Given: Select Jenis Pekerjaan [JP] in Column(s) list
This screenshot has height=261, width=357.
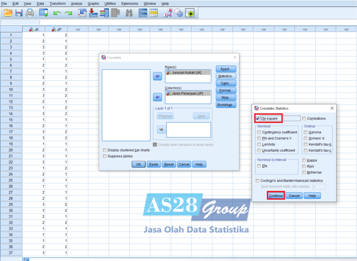Looking at the screenshot, I should point(187,93).
